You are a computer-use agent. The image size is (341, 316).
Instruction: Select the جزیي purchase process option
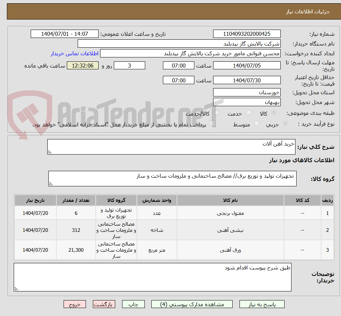286,123
